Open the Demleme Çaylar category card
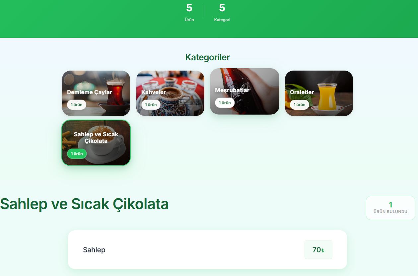 pyautogui.click(x=96, y=93)
